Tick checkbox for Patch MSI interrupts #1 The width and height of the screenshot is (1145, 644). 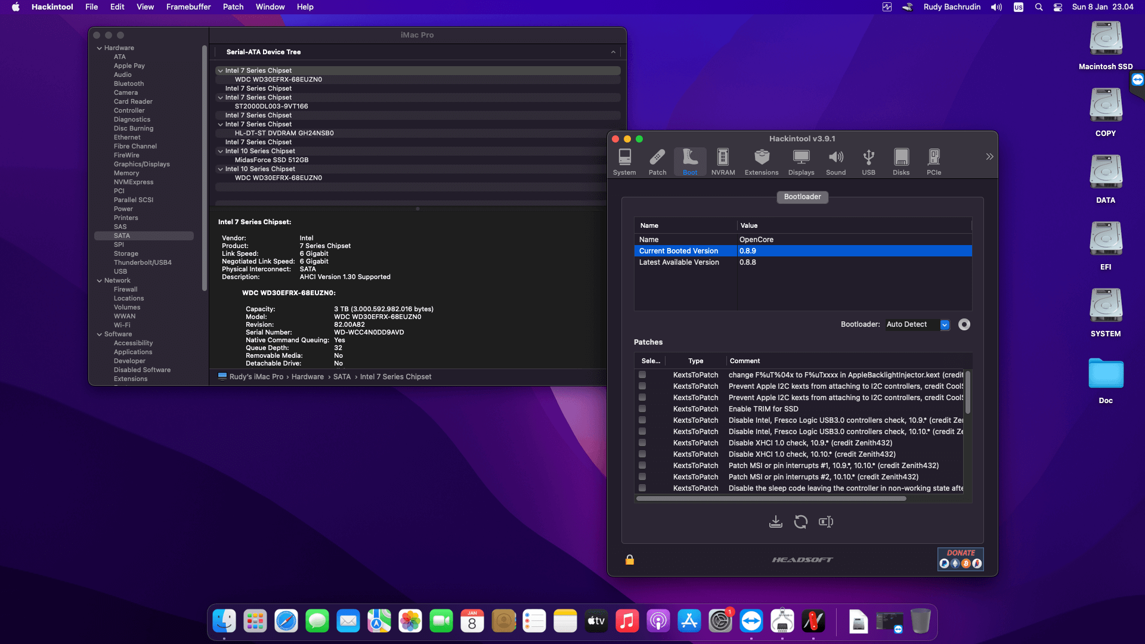[x=642, y=466]
